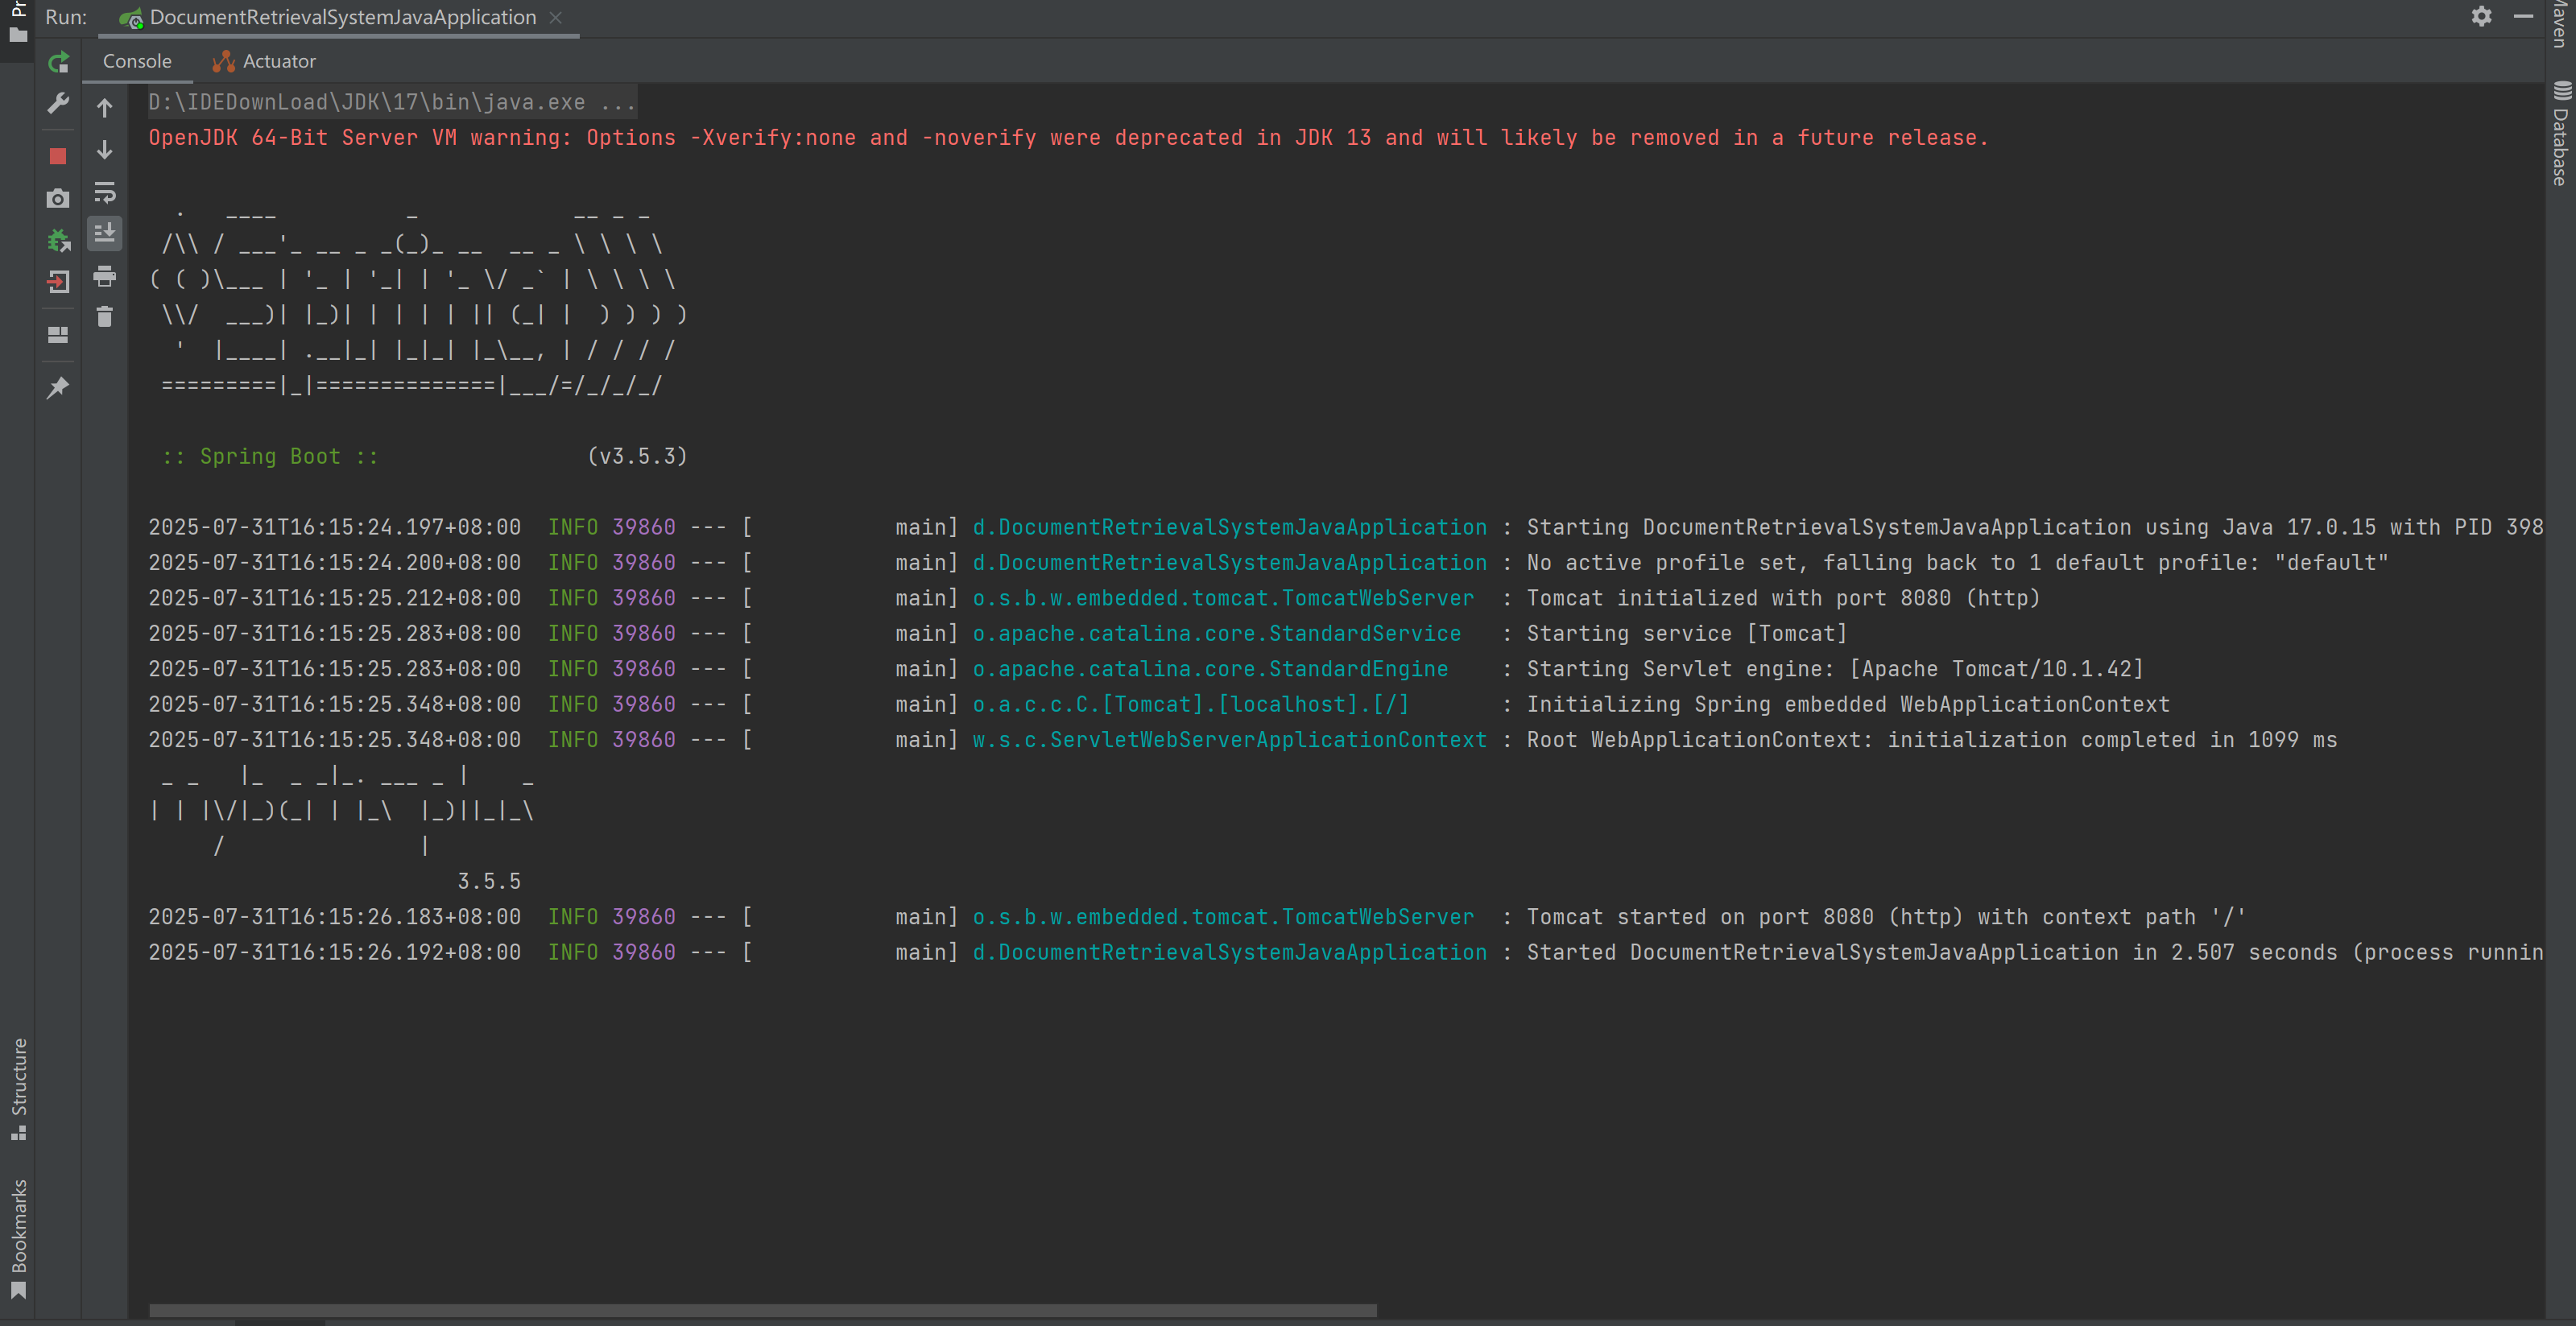This screenshot has height=1326, width=2576.
Task: Stop the running application with the red square
Action: tap(58, 156)
